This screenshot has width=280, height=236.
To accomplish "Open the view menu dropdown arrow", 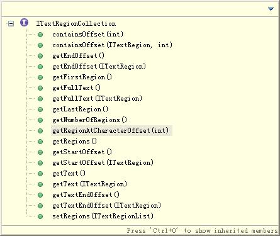I will (x=271, y=9).
